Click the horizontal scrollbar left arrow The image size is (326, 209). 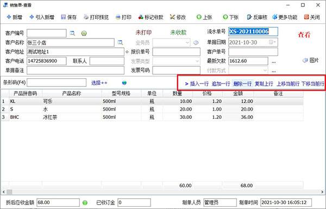coord(3,192)
